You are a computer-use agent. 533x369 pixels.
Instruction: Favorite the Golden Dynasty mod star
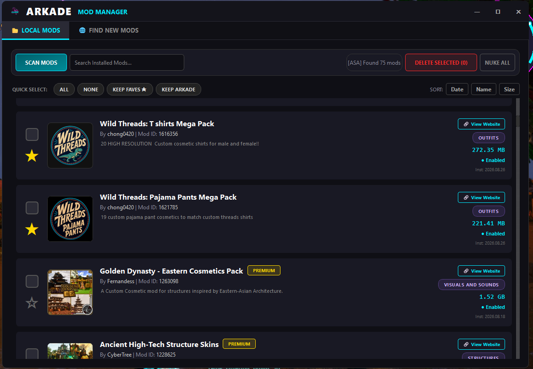pos(32,302)
